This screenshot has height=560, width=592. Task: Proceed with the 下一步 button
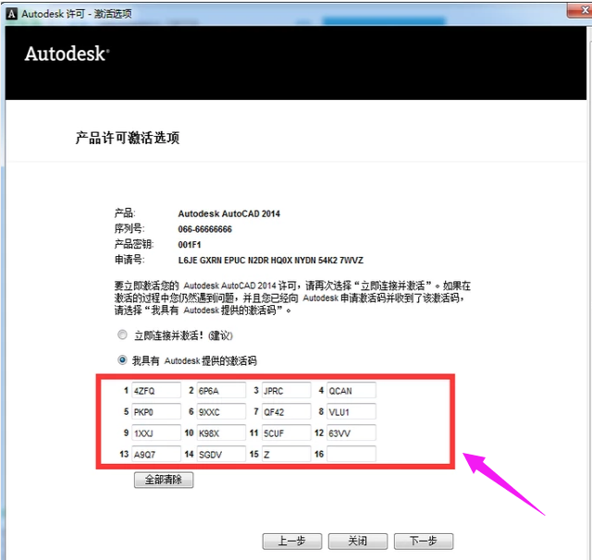pyautogui.click(x=423, y=541)
